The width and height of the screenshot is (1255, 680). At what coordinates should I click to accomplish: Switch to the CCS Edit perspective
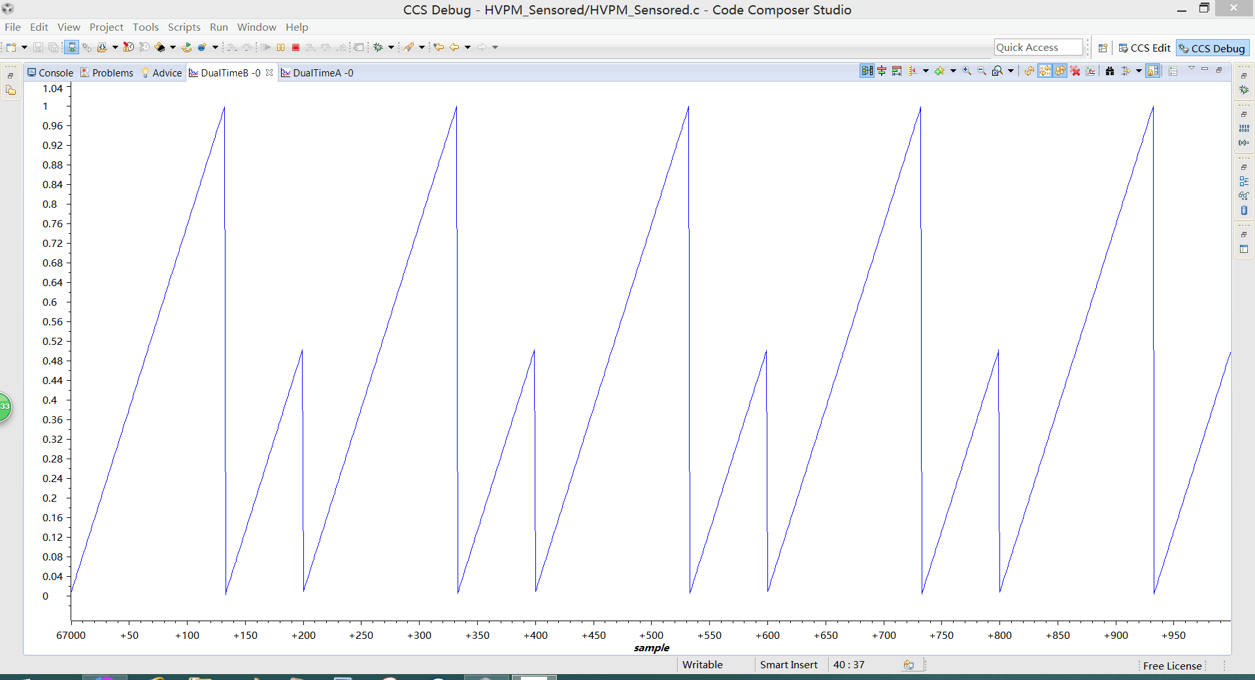pyautogui.click(x=1145, y=48)
